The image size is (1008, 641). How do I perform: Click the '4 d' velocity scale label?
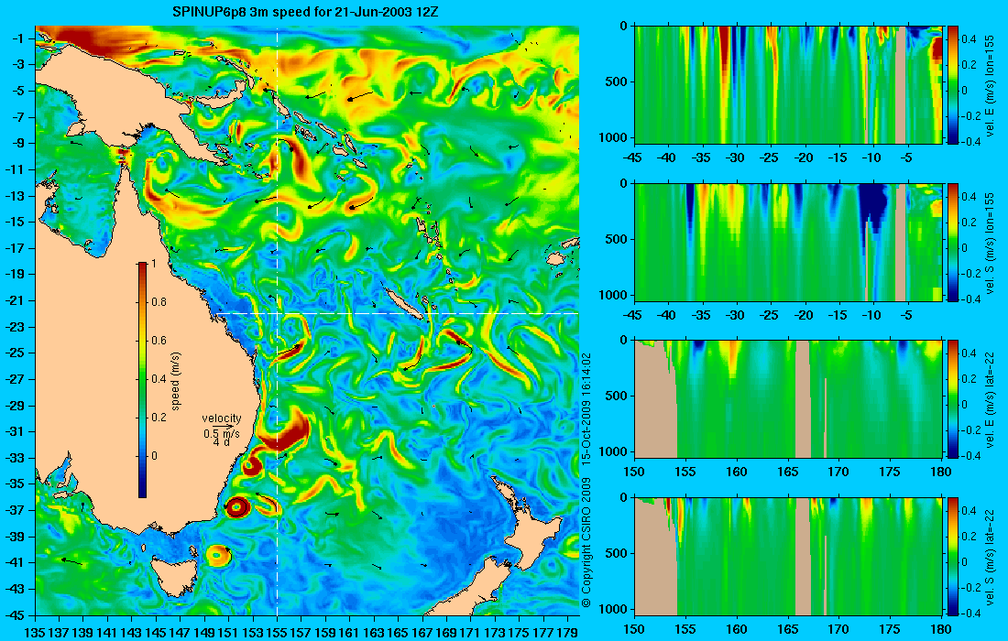221,442
